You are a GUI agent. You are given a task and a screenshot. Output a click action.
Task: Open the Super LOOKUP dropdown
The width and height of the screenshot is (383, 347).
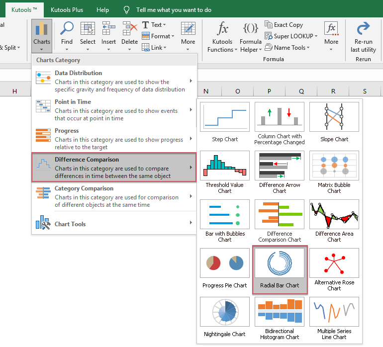point(291,36)
